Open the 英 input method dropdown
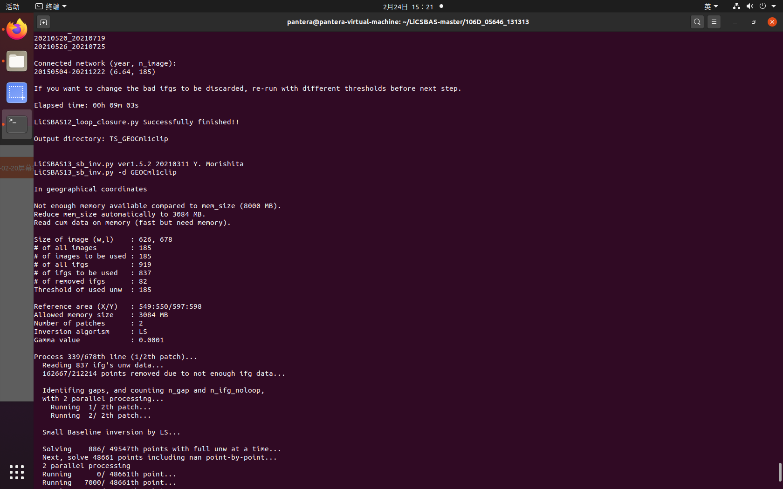Image resolution: width=783 pixels, height=489 pixels. pos(710,7)
